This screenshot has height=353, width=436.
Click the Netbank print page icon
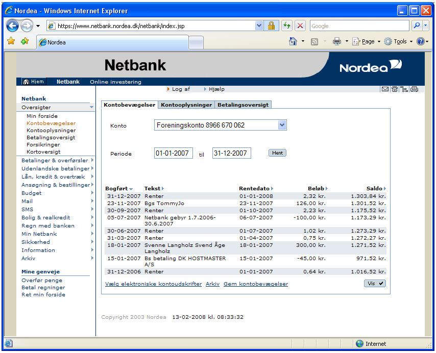click(415, 89)
